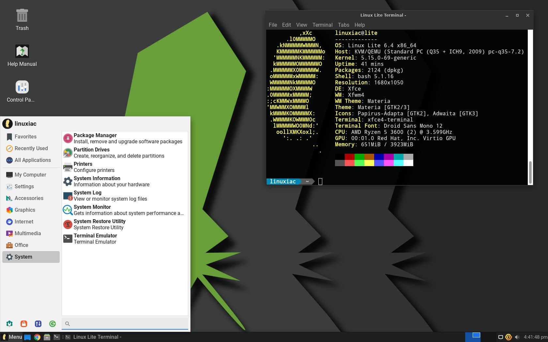Click the Terminal Emulator icon in the menu

[x=68, y=238]
